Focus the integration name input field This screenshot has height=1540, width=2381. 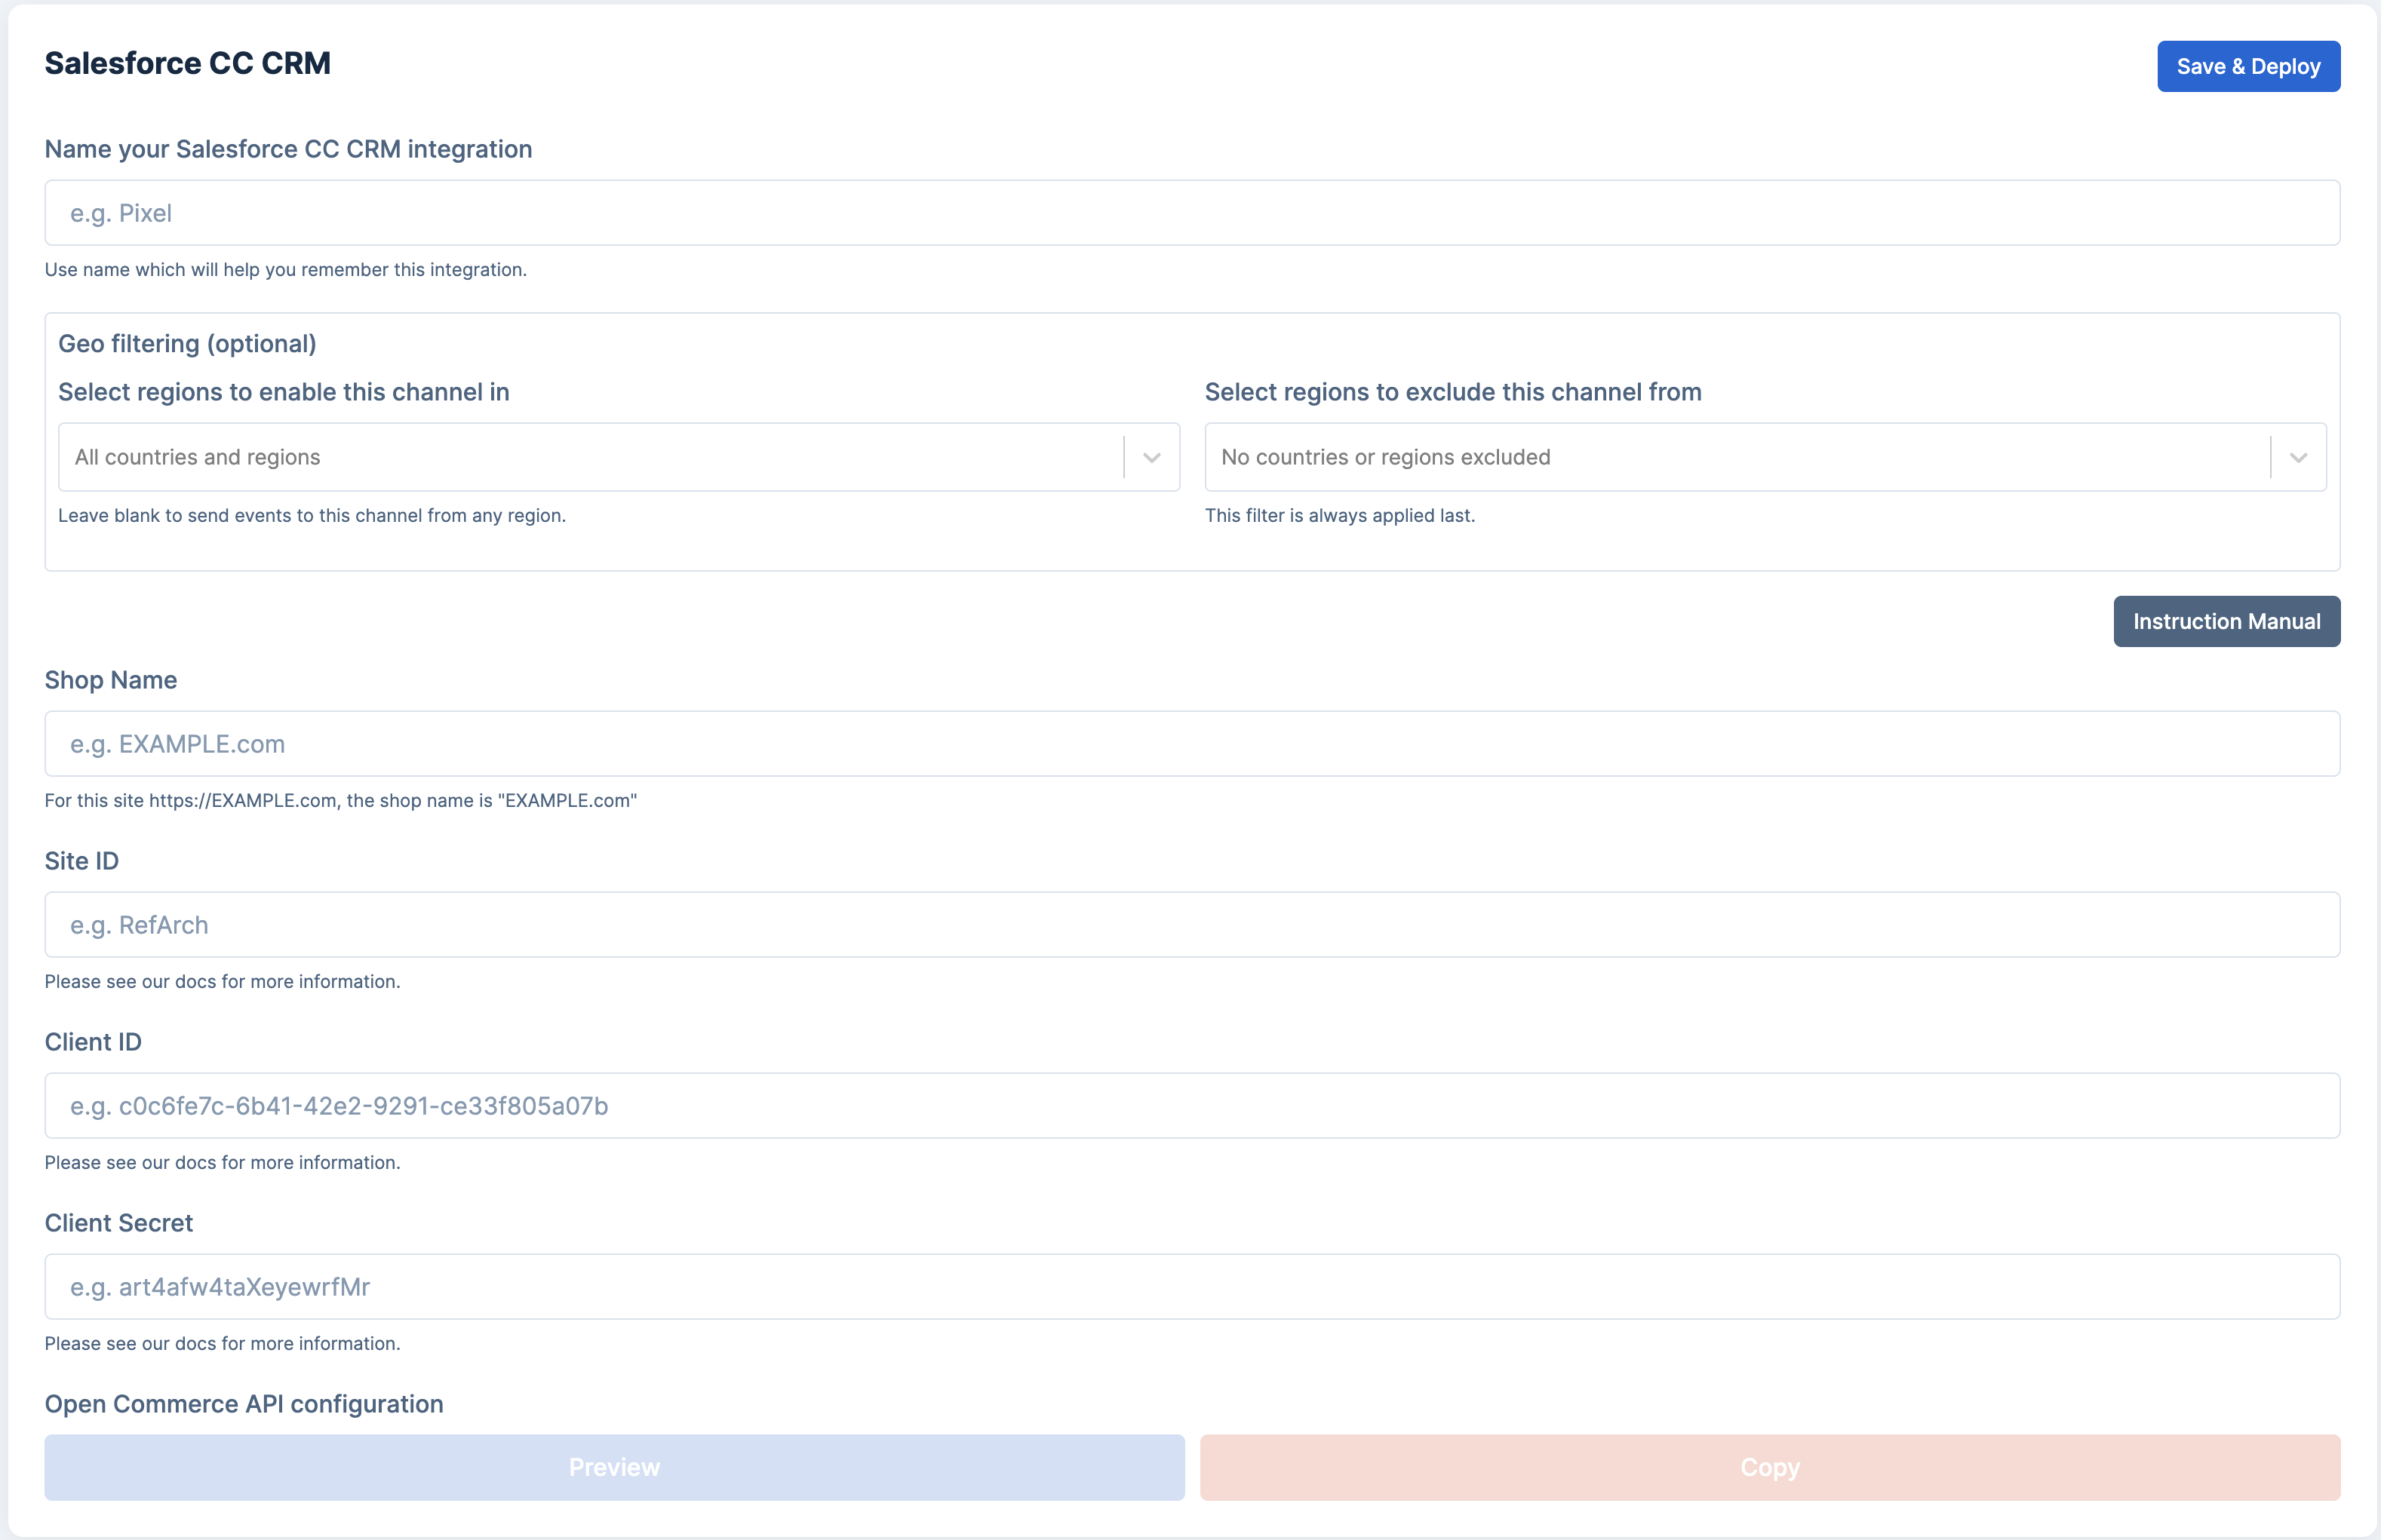pyautogui.click(x=1190, y=213)
